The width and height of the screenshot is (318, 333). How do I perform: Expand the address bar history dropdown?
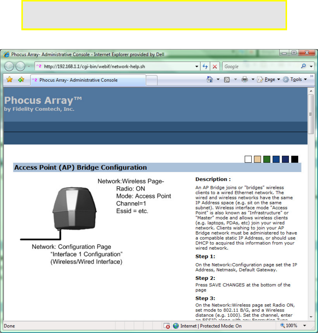[x=197, y=66]
